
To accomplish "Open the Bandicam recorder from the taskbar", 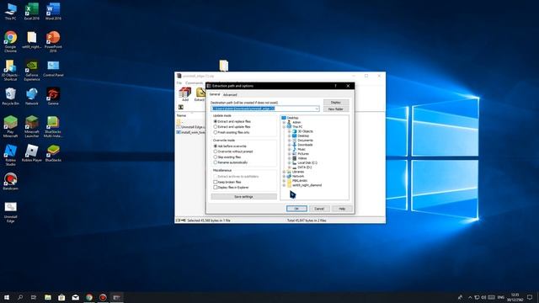I will tap(103, 297).
